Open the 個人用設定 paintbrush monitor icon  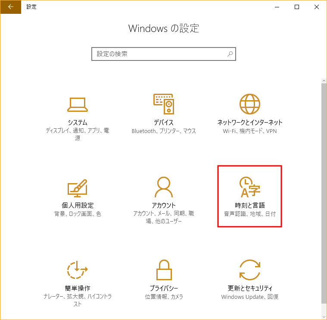78,187
